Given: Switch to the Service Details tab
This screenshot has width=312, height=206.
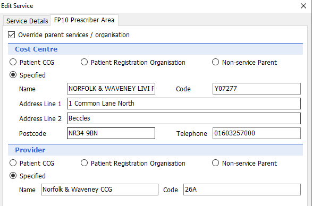Looking at the screenshot, I should 27,21.
